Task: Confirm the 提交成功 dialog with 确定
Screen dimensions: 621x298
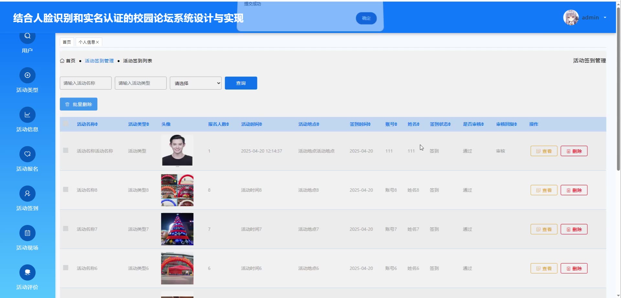Action: (x=366, y=18)
